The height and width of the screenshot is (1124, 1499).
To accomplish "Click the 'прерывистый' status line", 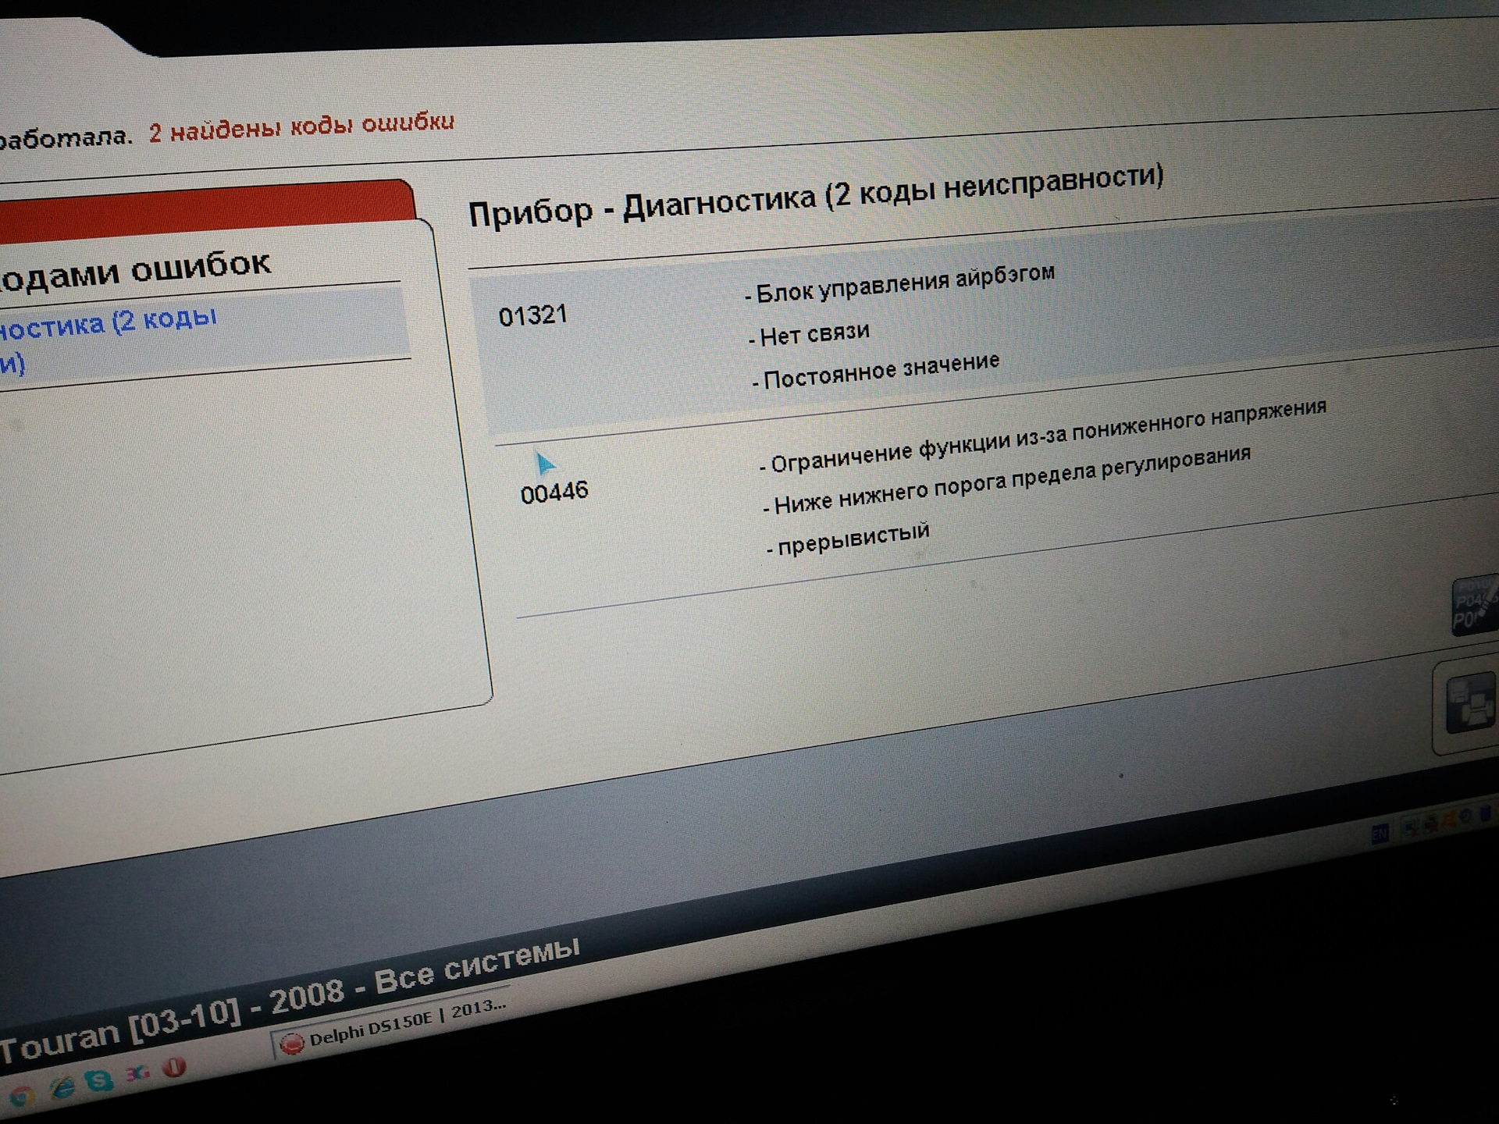I will pos(849,539).
